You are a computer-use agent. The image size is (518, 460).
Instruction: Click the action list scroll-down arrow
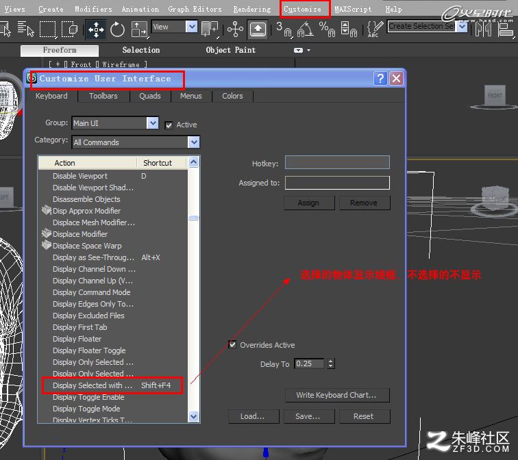coord(194,416)
